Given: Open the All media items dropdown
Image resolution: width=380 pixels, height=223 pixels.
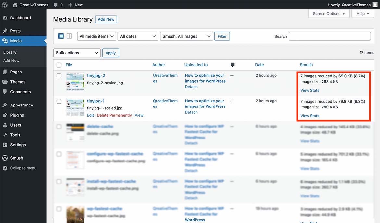Looking at the screenshot, I should [96, 36].
